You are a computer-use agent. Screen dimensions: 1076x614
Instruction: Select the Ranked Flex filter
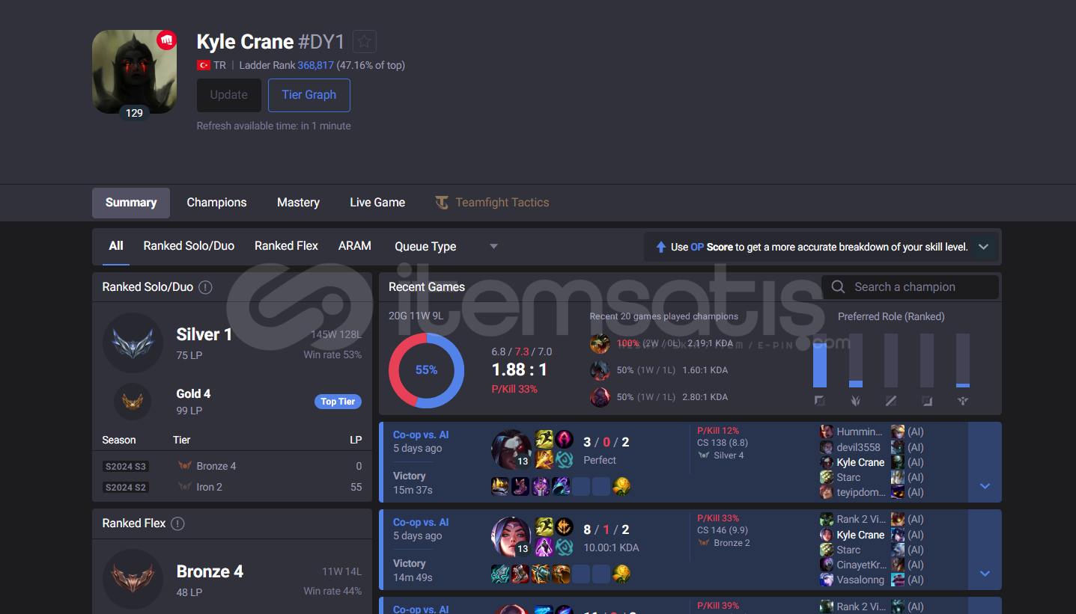pyautogui.click(x=286, y=246)
